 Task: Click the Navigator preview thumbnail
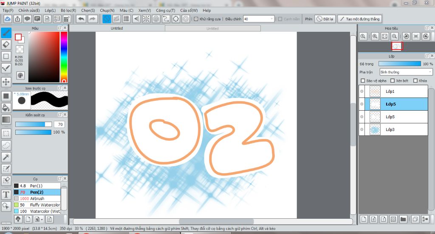pyautogui.click(x=397, y=46)
